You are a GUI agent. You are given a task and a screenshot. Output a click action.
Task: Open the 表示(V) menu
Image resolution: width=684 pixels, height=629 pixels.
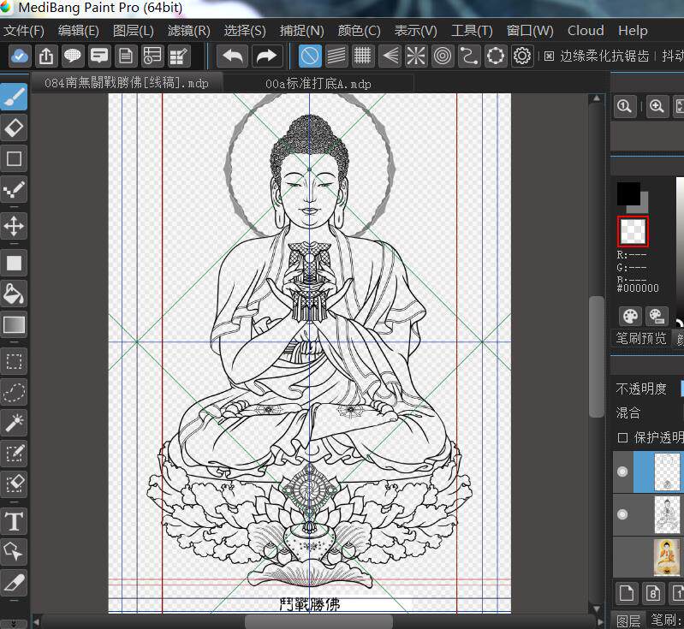click(x=415, y=31)
